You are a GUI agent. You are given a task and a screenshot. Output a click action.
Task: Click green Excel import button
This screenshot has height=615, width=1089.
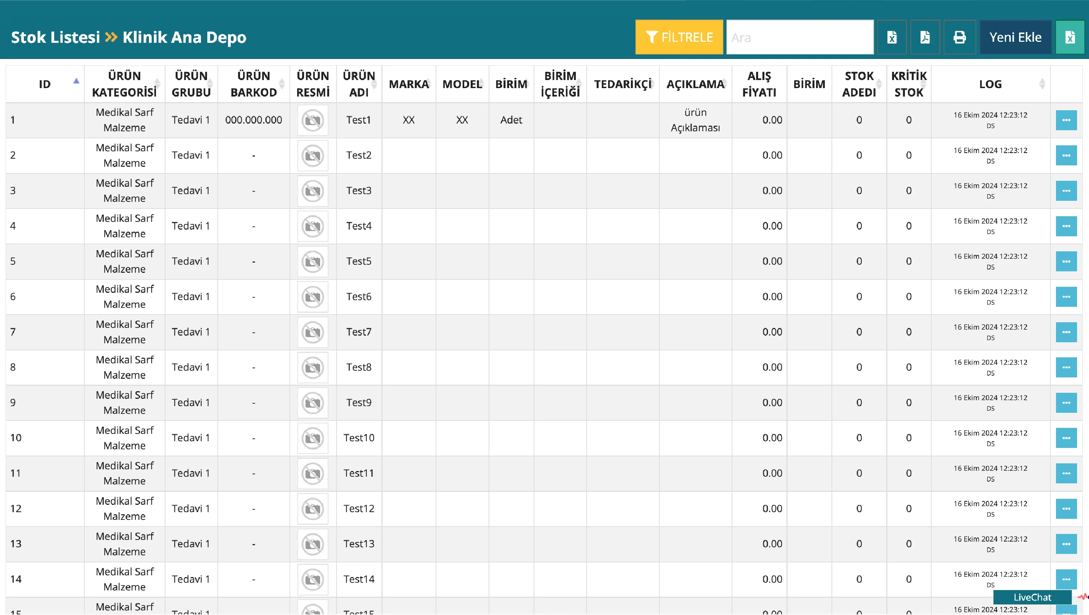coord(1070,37)
